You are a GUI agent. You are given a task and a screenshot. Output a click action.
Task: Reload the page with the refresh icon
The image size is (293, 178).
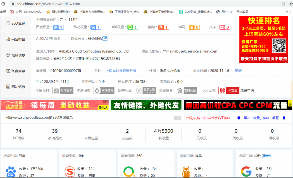pyautogui.click(x=3, y=4)
